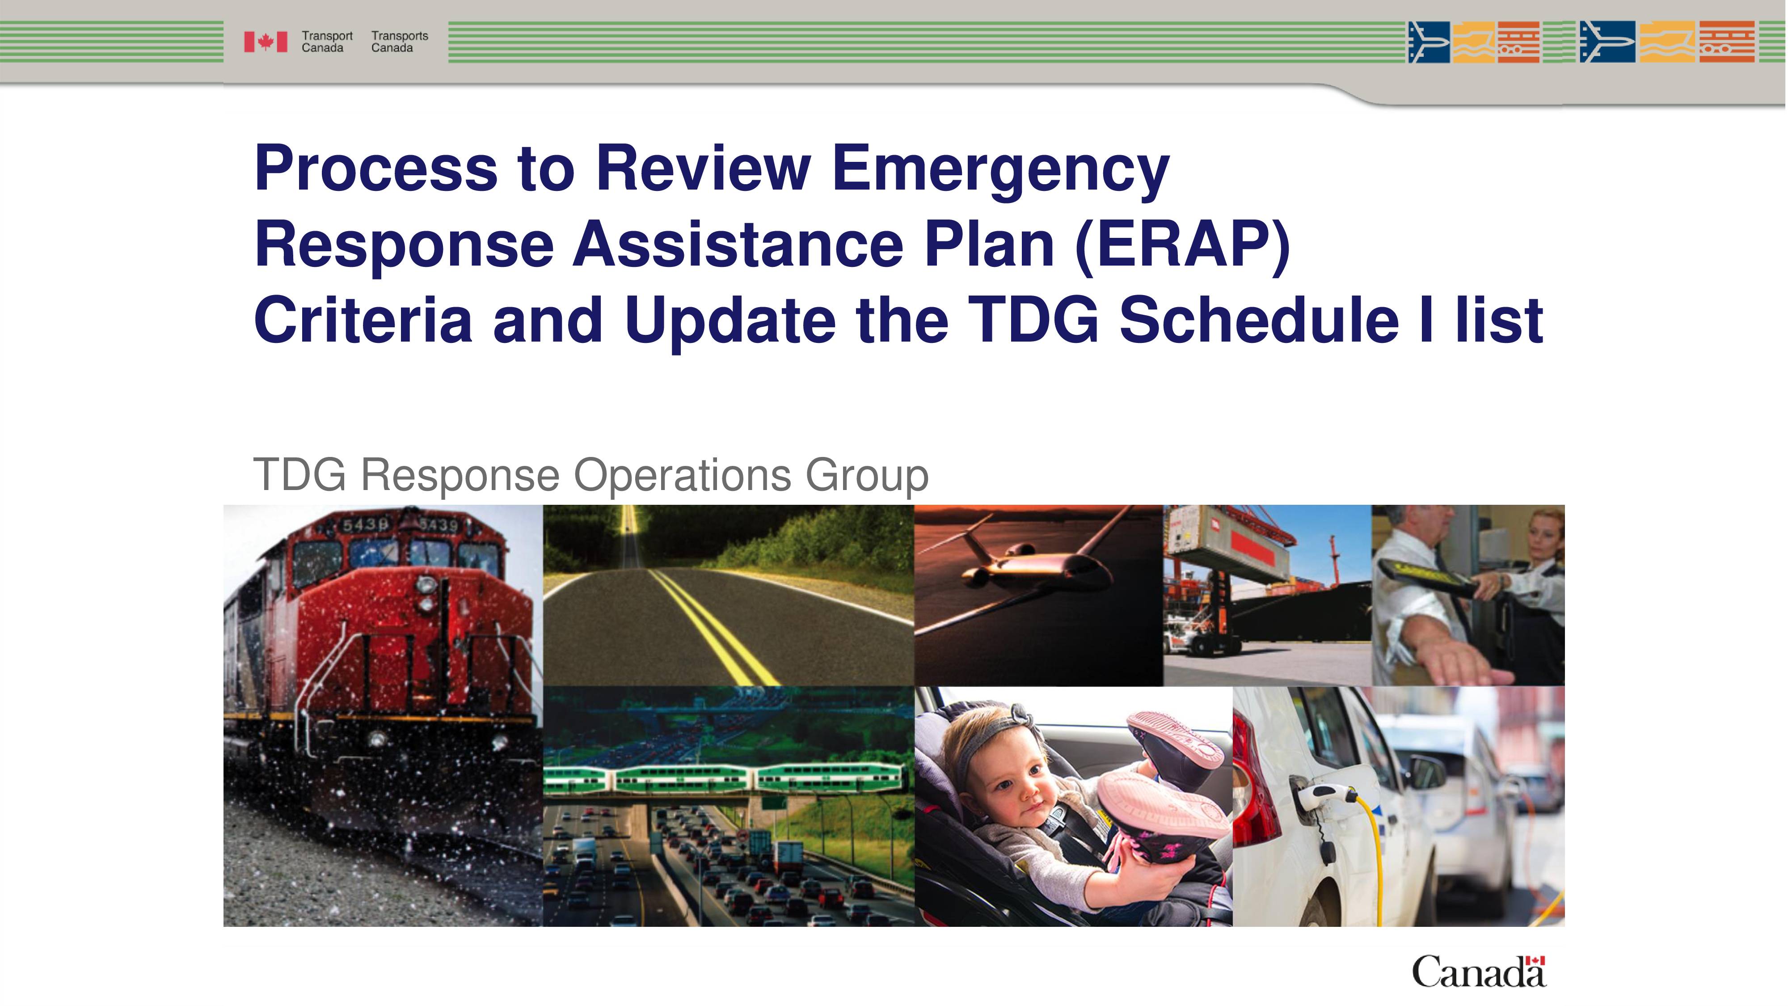Click the first yellow ship icon
Screen dimensions: 1788x1006
point(1474,42)
